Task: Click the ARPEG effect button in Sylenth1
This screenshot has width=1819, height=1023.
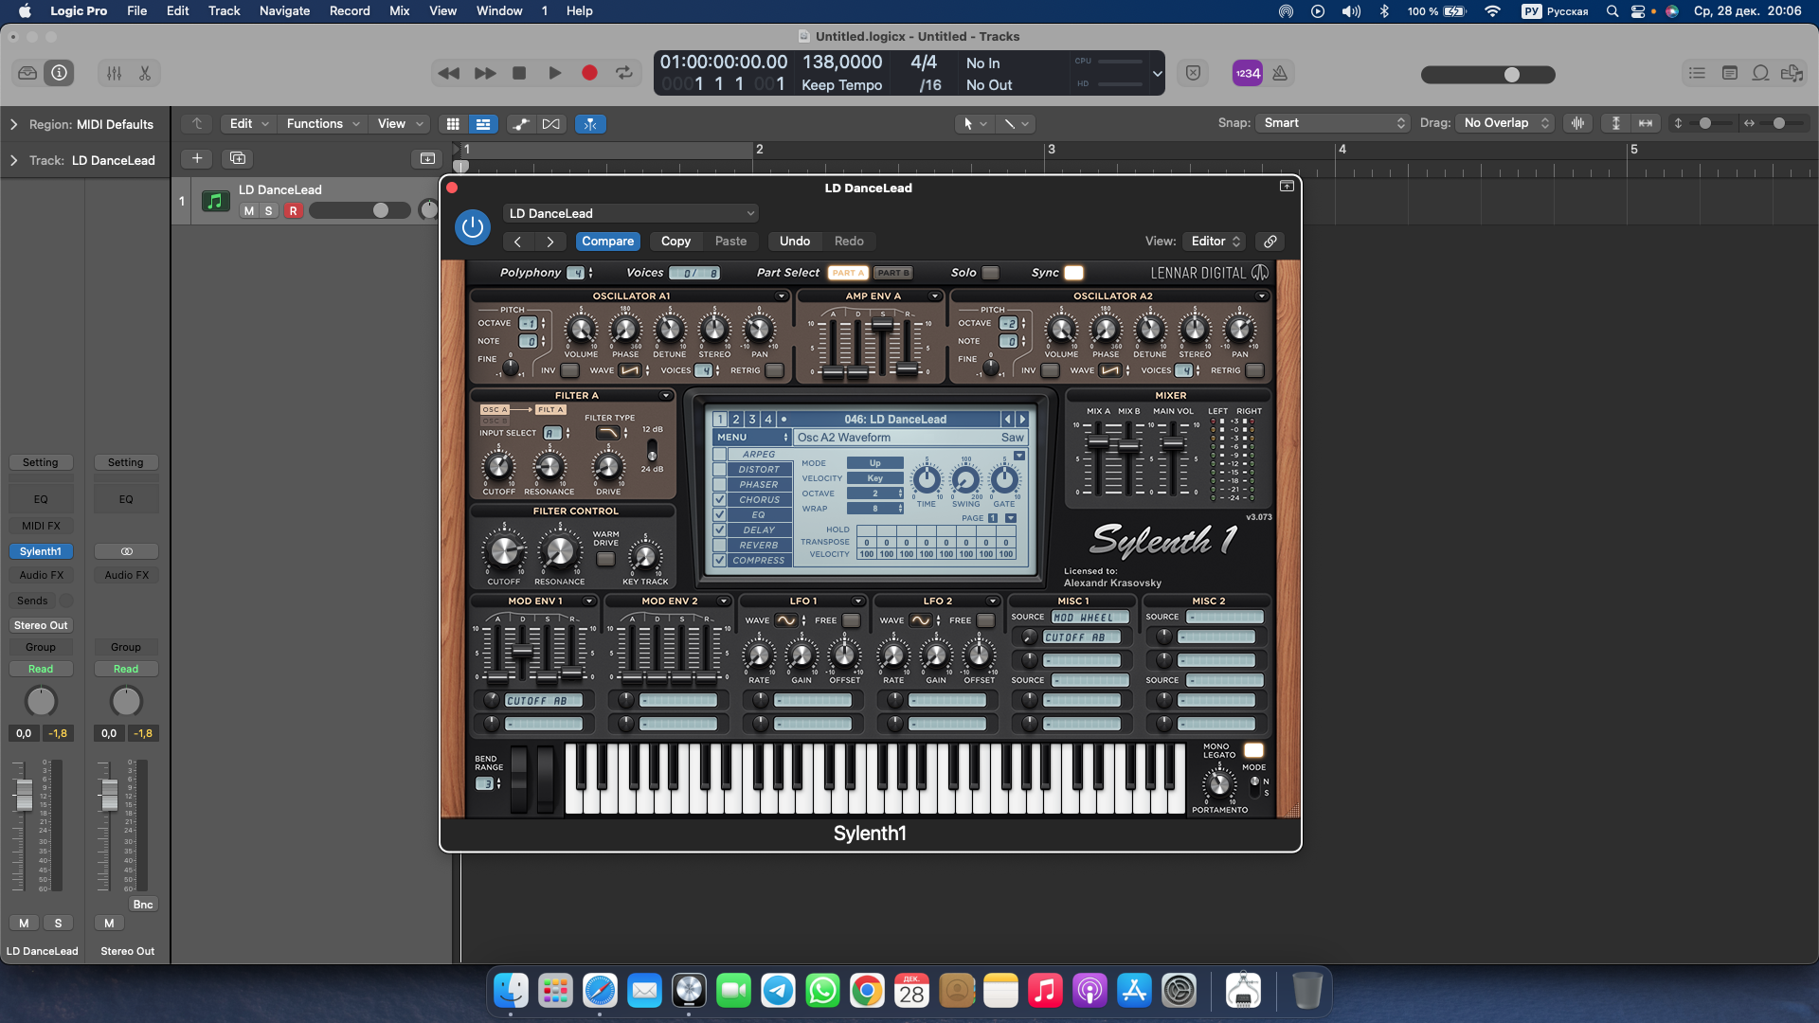Action: click(x=758, y=452)
